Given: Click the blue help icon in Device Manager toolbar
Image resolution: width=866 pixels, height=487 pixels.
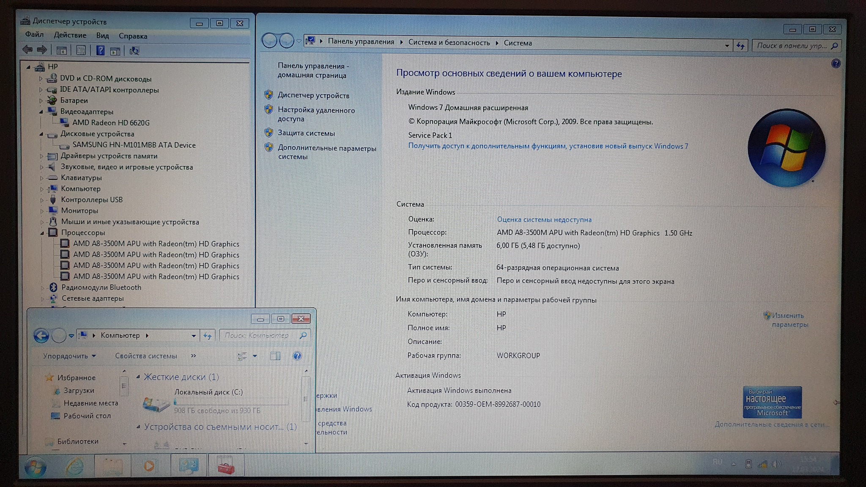Looking at the screenshot, I should 100,51.
